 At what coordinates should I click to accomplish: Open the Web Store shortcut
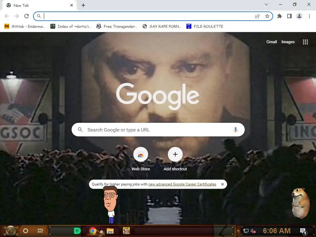(x=141, y=159)
